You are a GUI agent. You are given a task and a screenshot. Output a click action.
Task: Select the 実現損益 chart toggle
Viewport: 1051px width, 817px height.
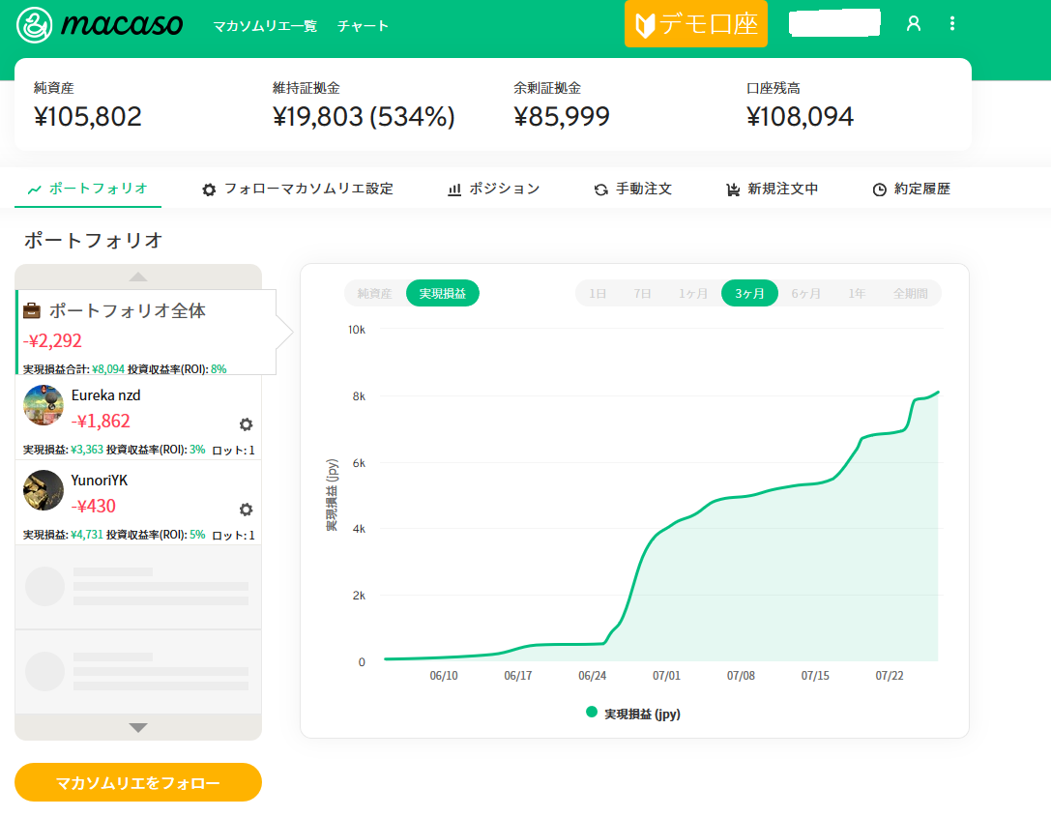click(442, 293)
